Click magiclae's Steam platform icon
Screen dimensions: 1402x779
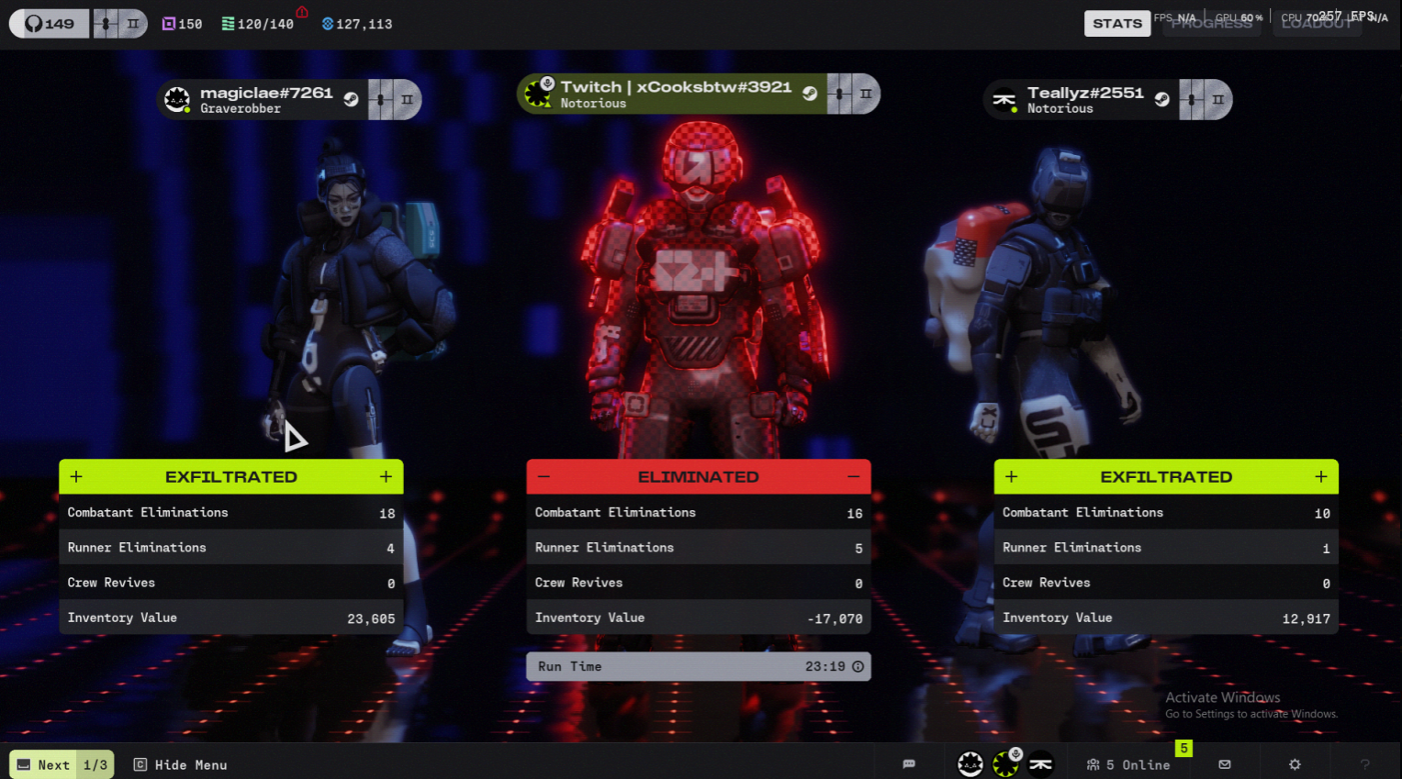351,100
